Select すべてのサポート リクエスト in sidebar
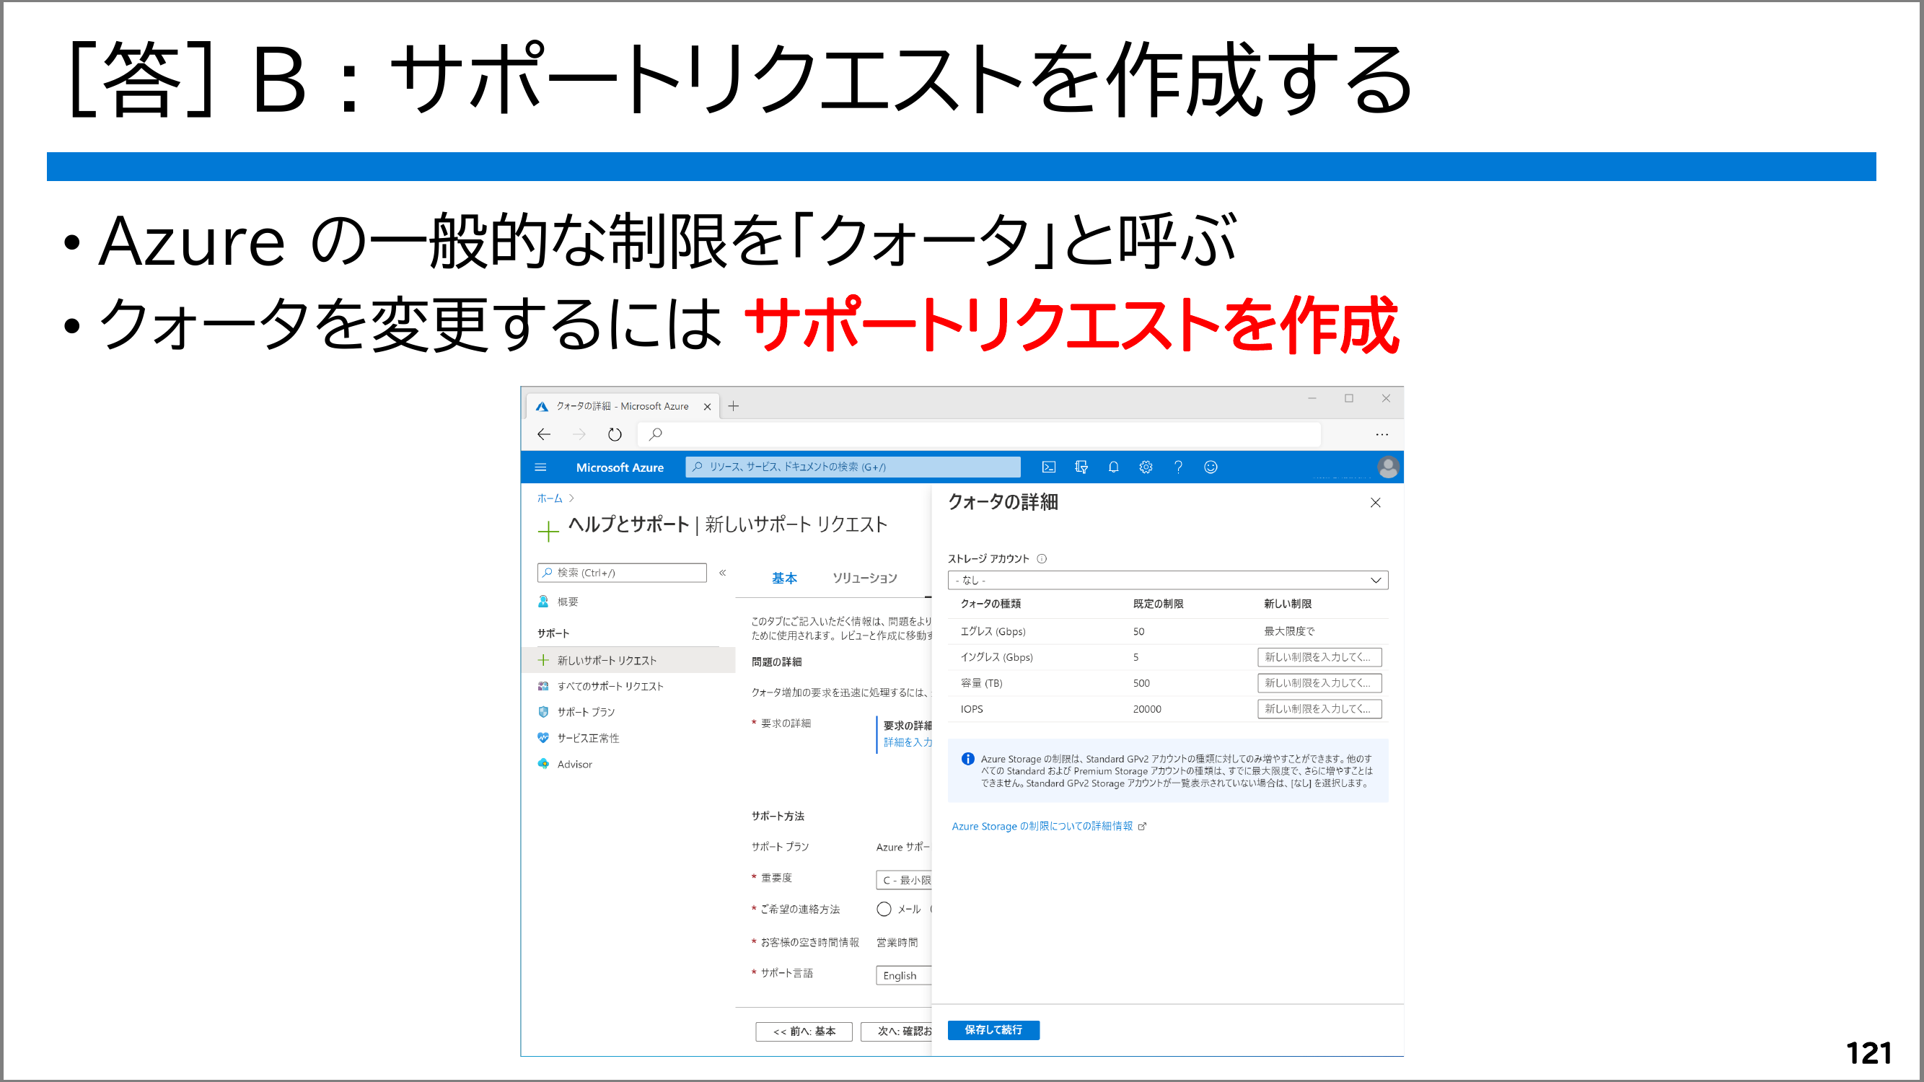1924x1082 pixels. pos(610,686)
